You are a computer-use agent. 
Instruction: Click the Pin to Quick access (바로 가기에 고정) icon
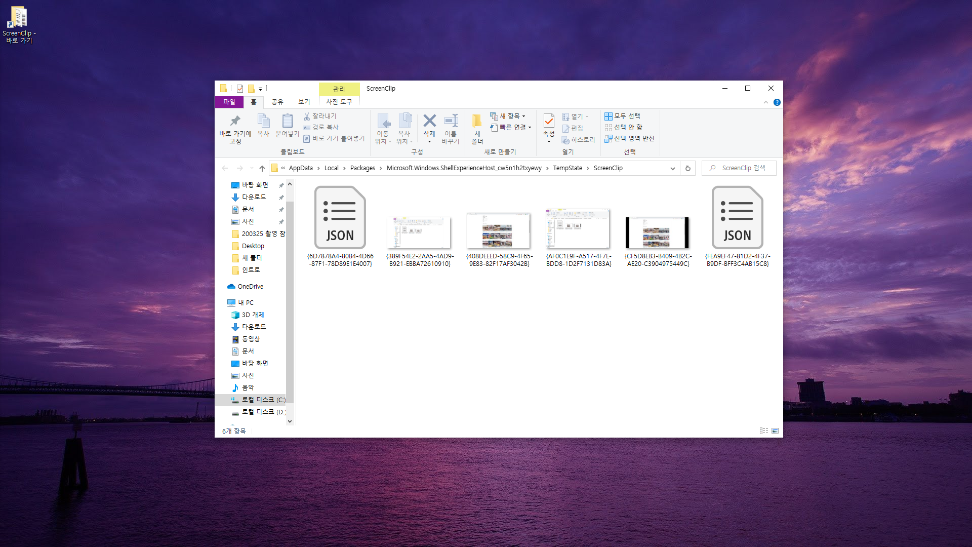[x=235, y=121]
